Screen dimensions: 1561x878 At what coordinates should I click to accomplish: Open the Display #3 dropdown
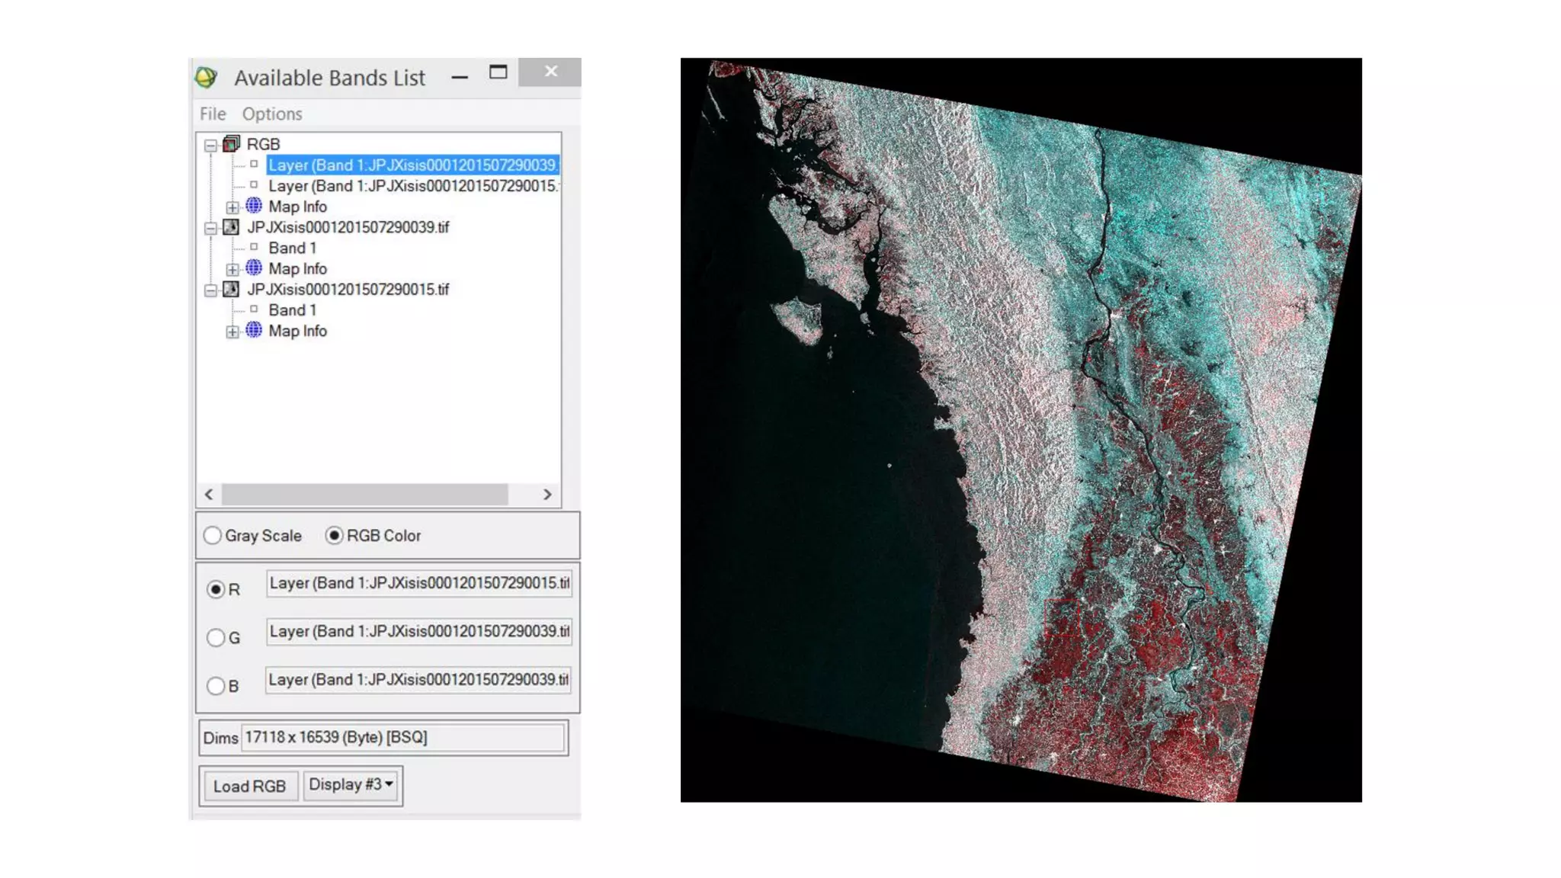pos(351,785)
